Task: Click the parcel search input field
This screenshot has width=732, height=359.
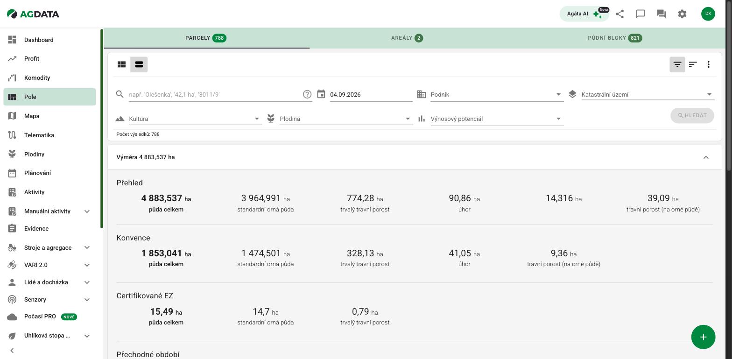Action: pos(215,94)
